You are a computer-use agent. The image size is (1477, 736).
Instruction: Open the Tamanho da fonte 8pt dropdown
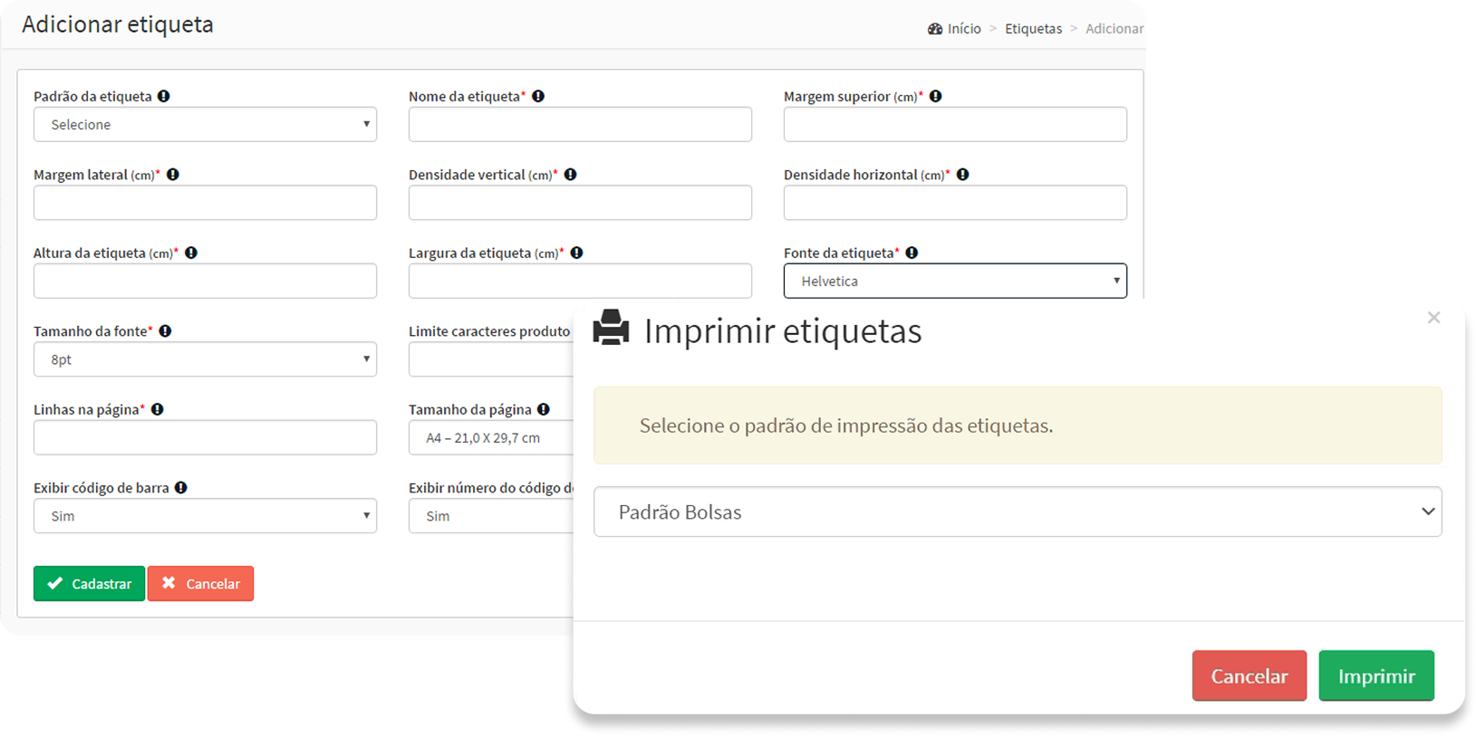tap(206, 359)
